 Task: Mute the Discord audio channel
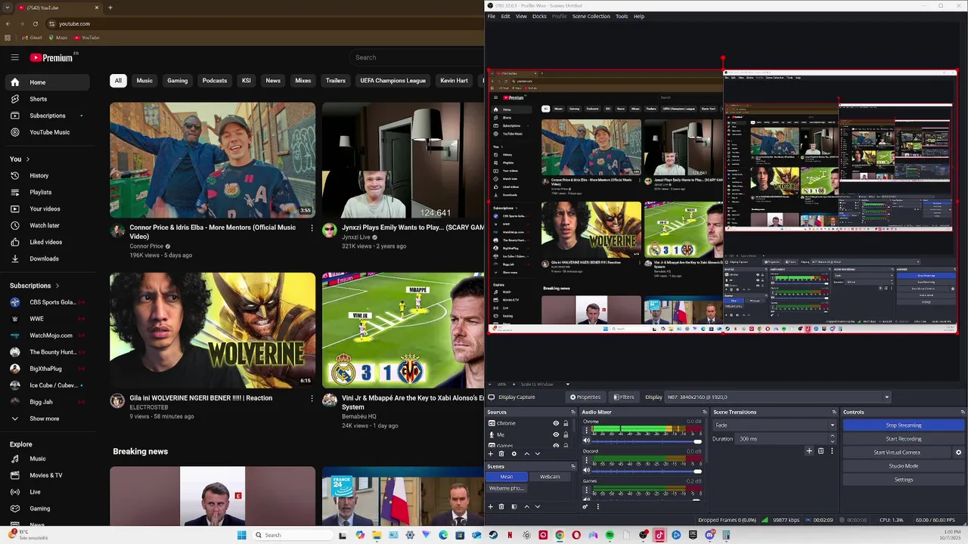click(585, 471)
